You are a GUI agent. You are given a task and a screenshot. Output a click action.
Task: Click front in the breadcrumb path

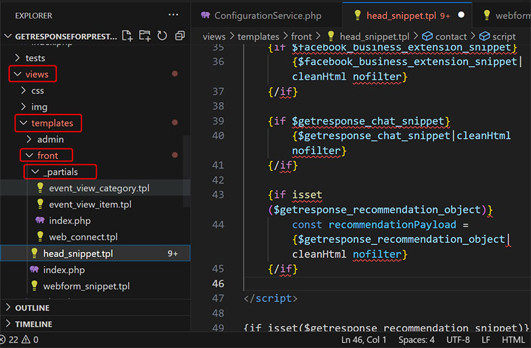tap(301, 36)
